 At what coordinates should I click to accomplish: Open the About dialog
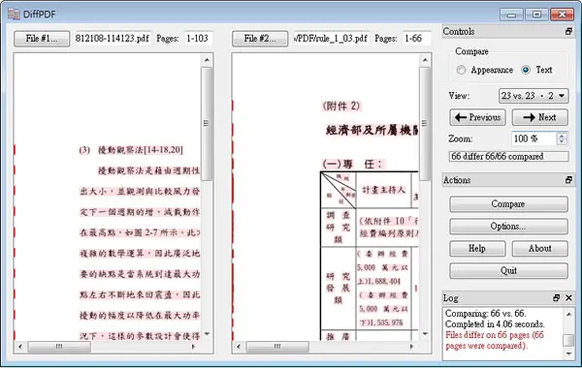coord(540,249)
